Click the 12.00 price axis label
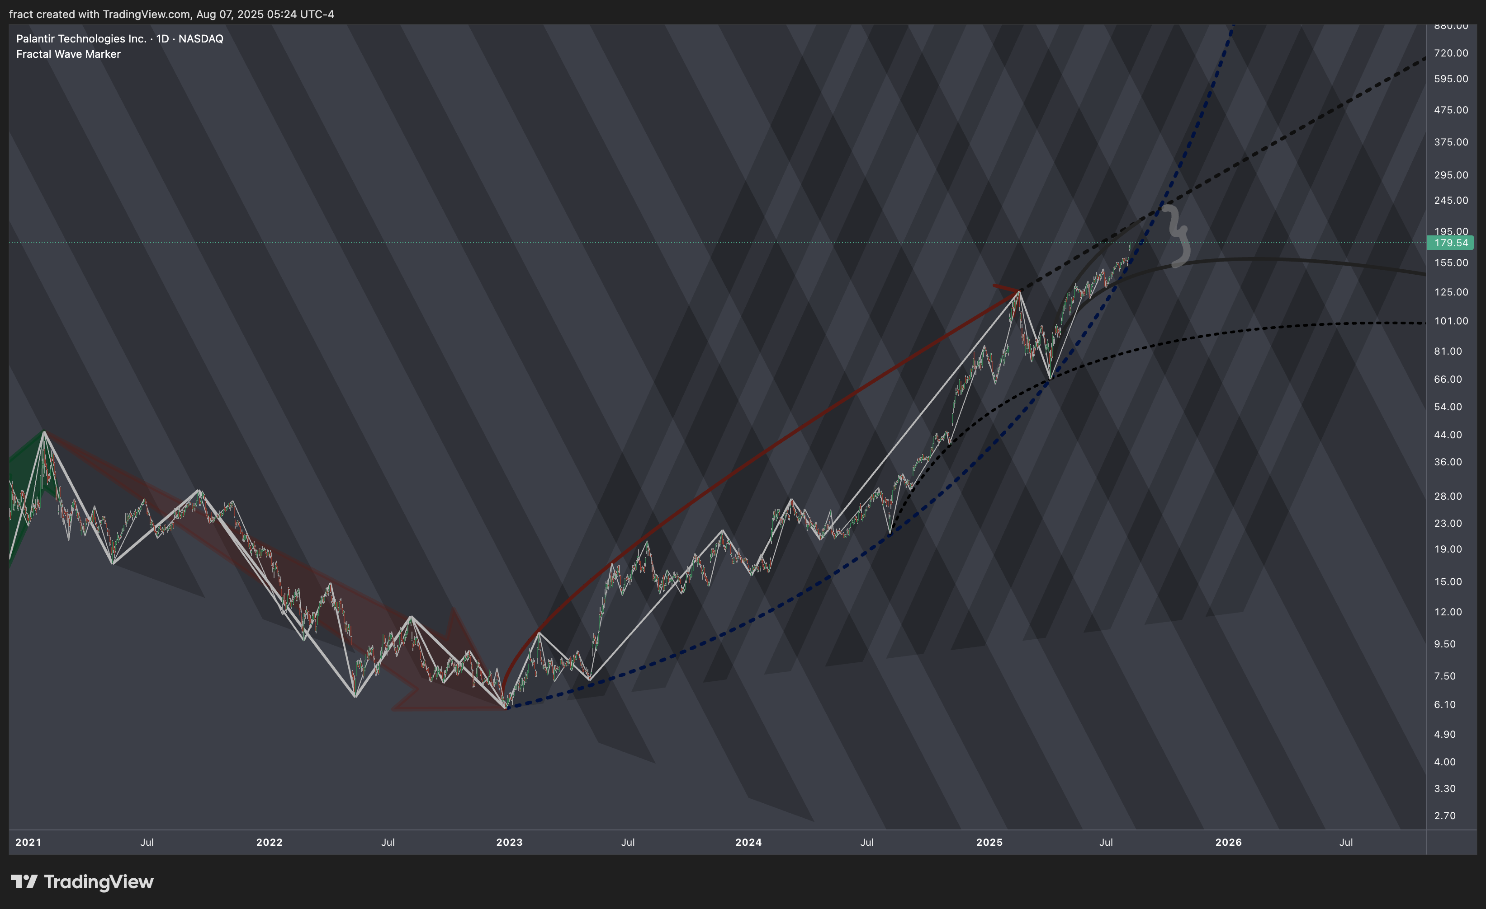This screenshot has height=909, width=1486. [1448, 612]
